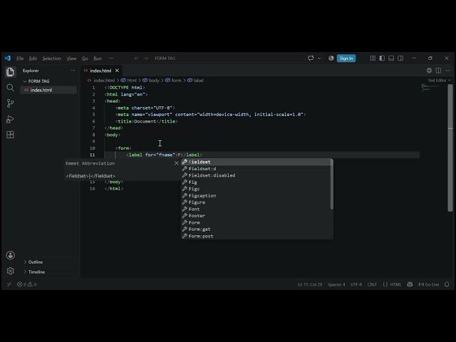Close the index.html tab
The width and height of the screenshot is (456, 342).
pos(117,71)
